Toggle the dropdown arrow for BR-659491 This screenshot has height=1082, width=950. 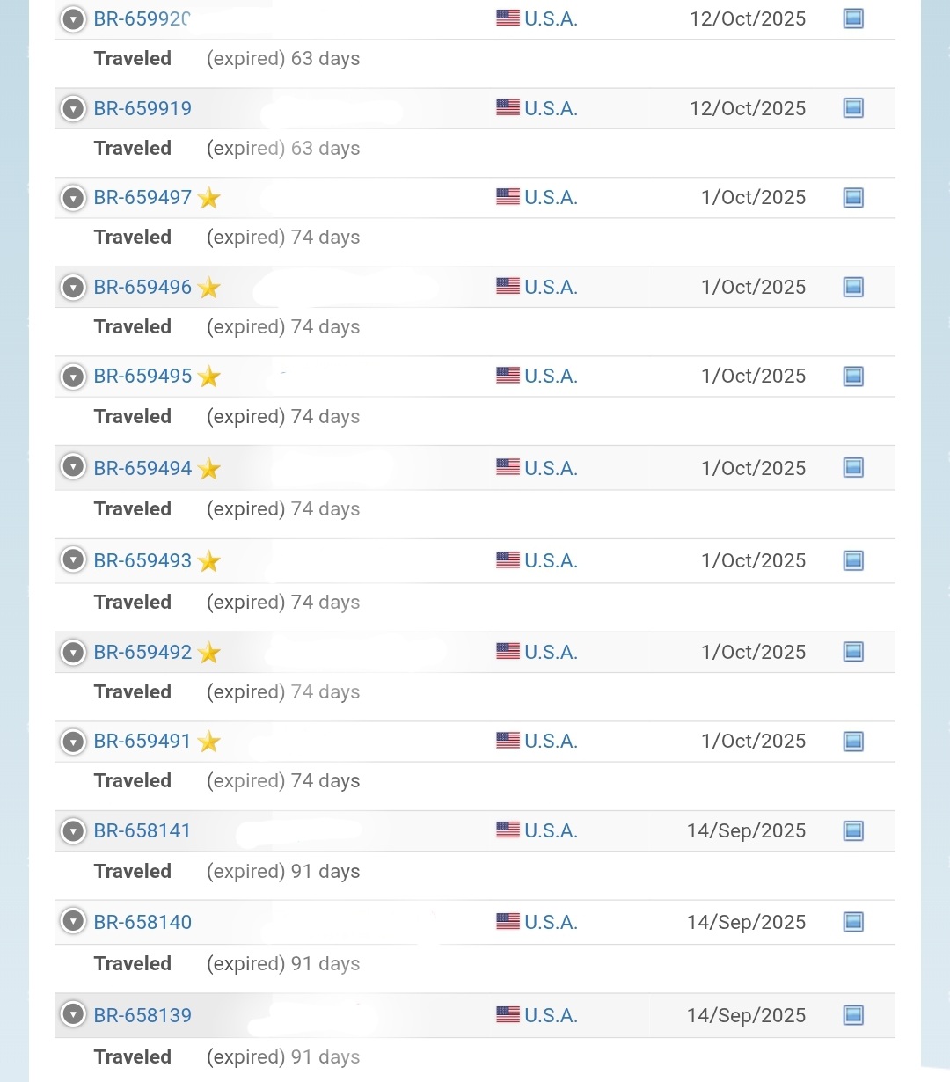[74, 742]
